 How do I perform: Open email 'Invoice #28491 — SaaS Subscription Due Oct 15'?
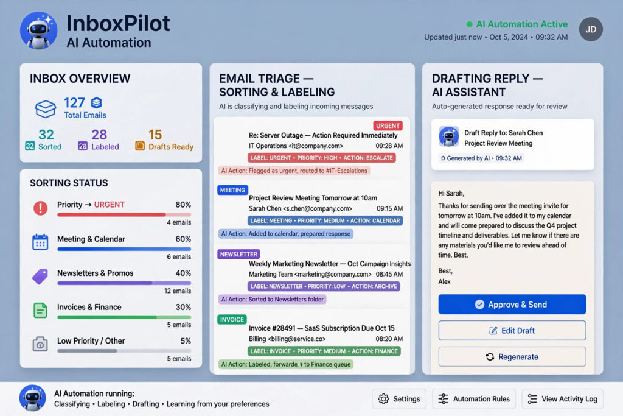coord(321,328)
